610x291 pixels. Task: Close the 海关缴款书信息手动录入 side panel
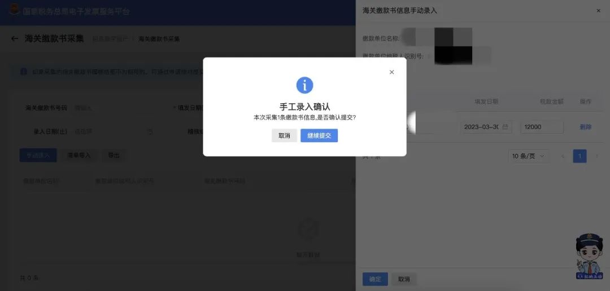point(598,11)
